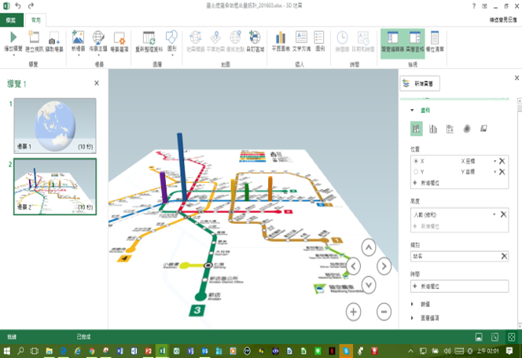Viewport: 522px width, 358px height.
Task: Close the Tour Editor panel
Action: [x=97, y=83]
